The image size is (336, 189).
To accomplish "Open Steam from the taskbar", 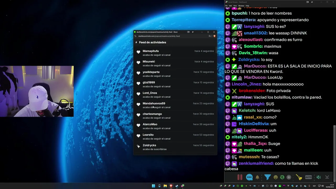I will 177,186.
